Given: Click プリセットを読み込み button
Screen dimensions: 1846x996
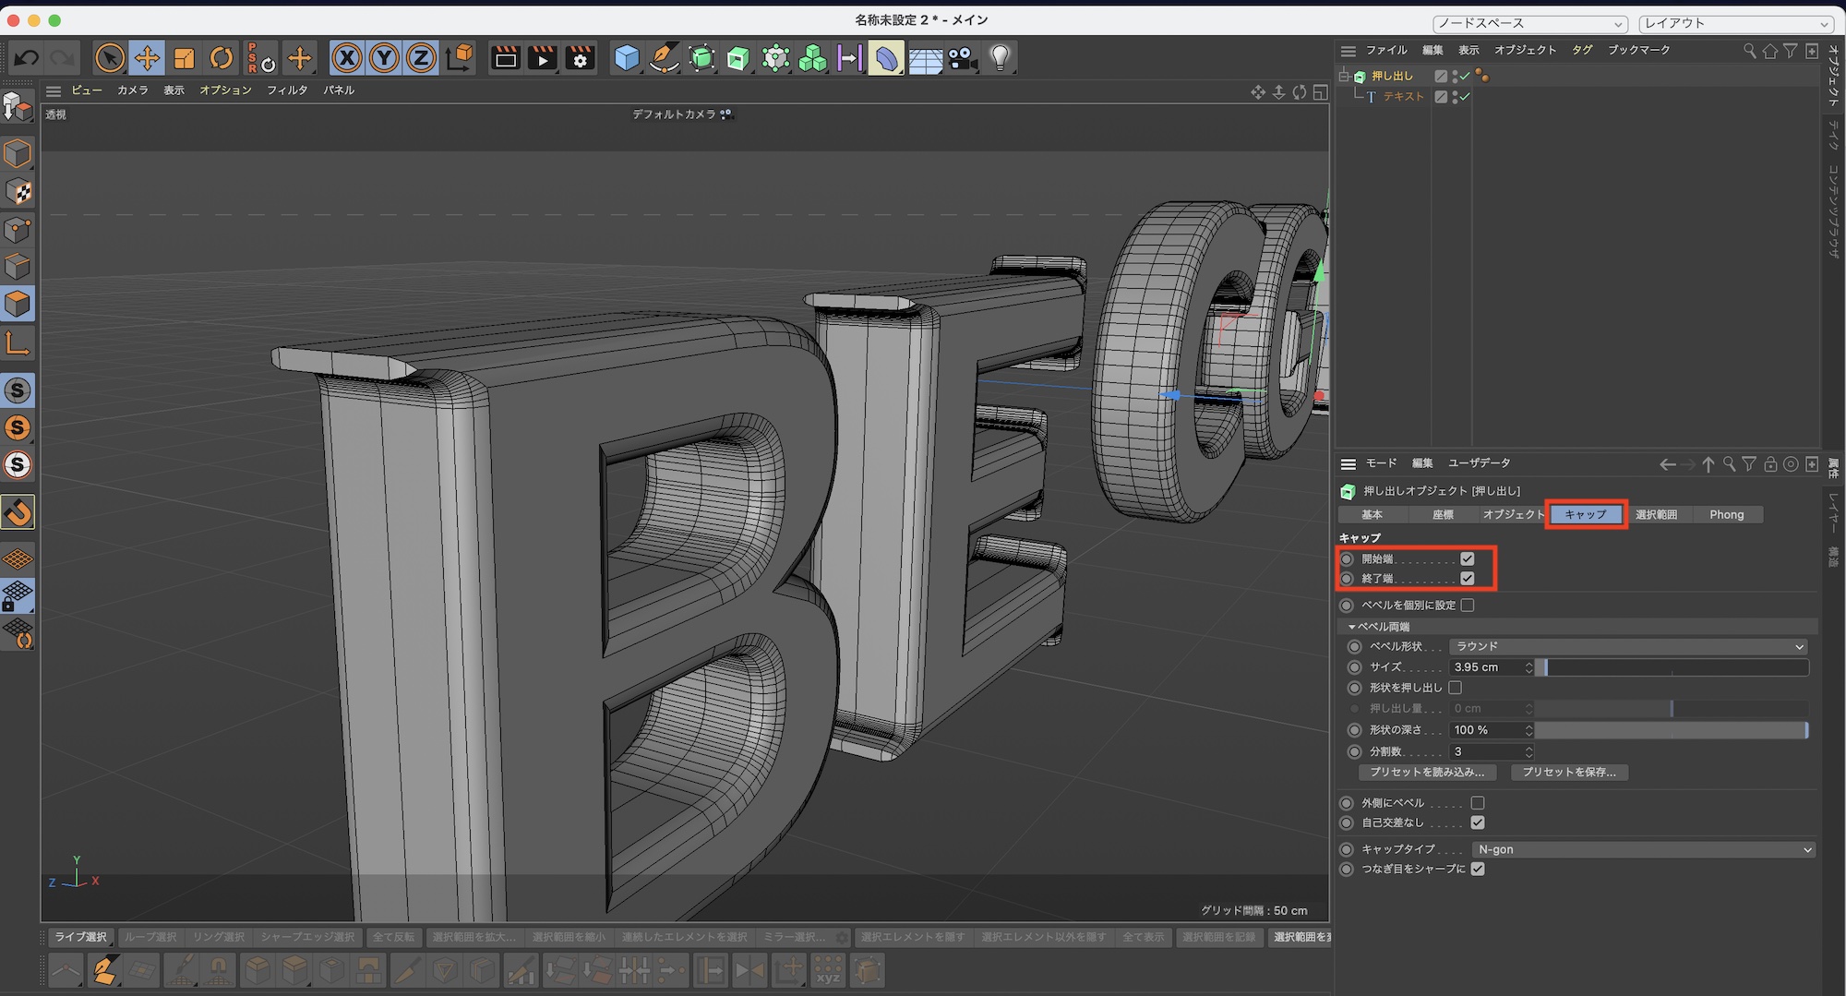Looking at the screenshot, I should [1427, 772].
